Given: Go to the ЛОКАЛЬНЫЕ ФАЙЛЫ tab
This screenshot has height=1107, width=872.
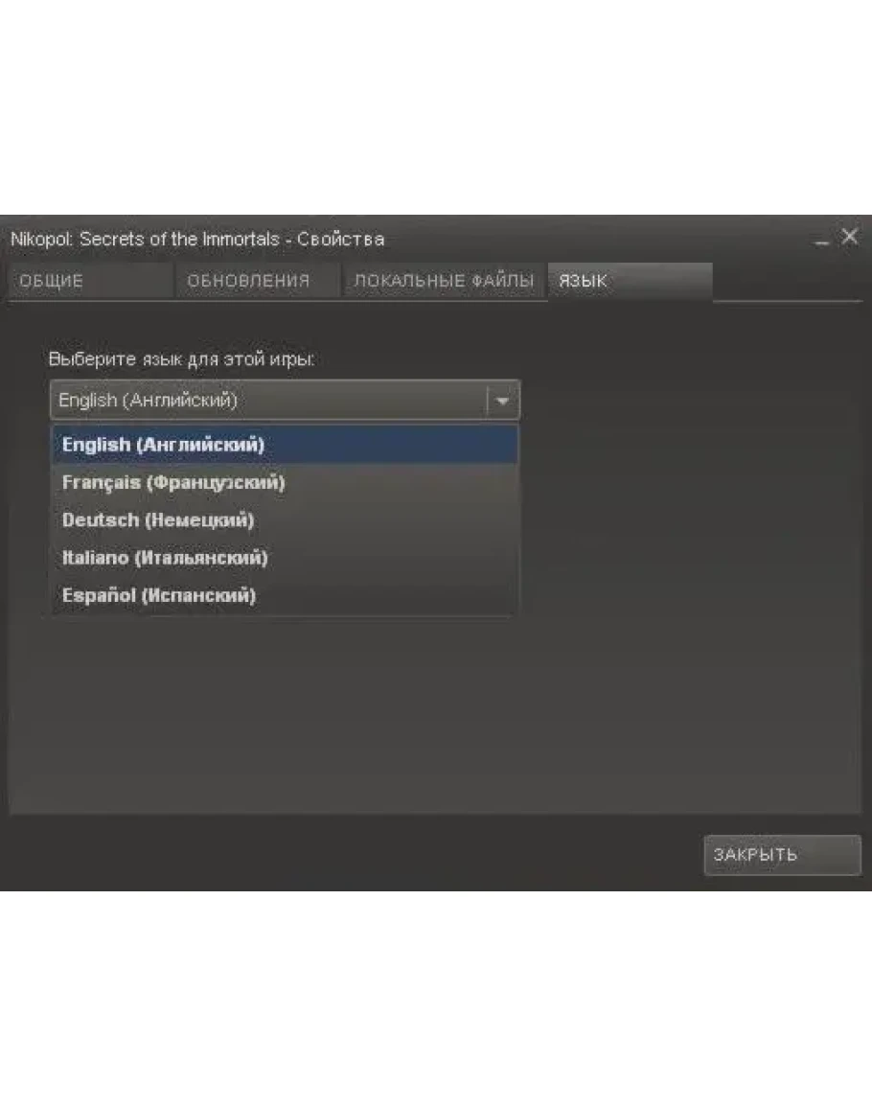Looking at the screenshot, I should click(x=444, y=282).
